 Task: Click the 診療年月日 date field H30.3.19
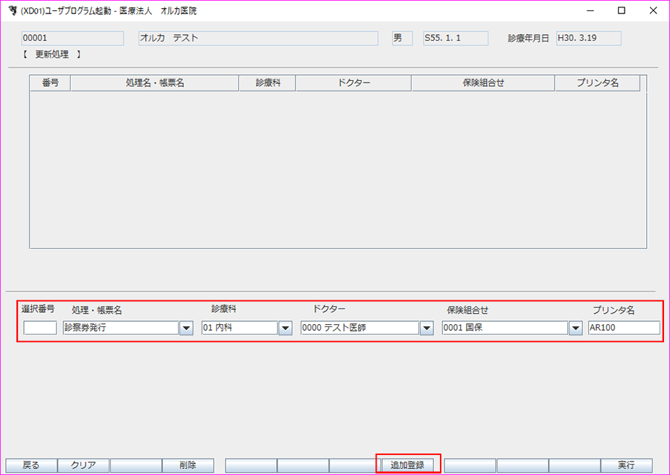(x=588, y=38)
